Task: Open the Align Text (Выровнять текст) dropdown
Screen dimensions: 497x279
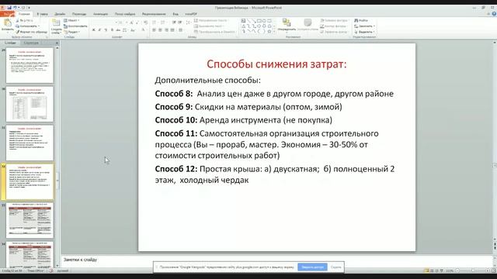Action: pyautogui.click(x=209, y=26)
